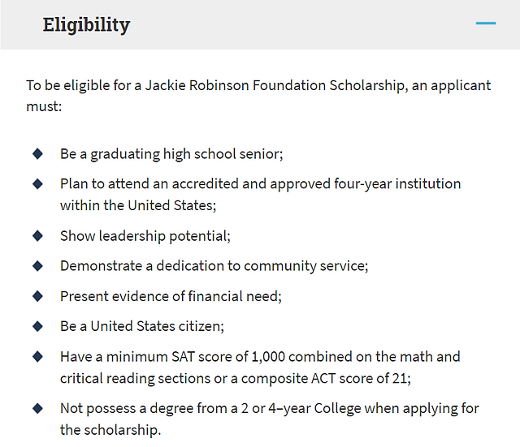Click the diamond bullet beside United States citizen item
Screen dimensions: 520x447
38,326
